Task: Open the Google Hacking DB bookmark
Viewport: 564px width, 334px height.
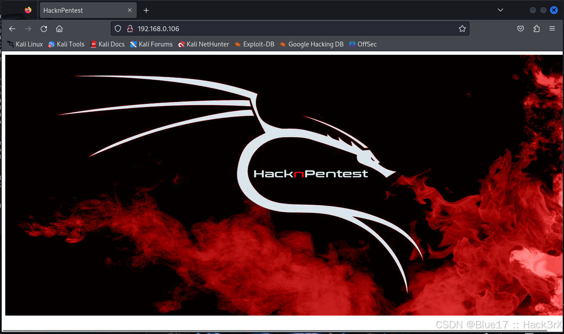Action: 312,44
